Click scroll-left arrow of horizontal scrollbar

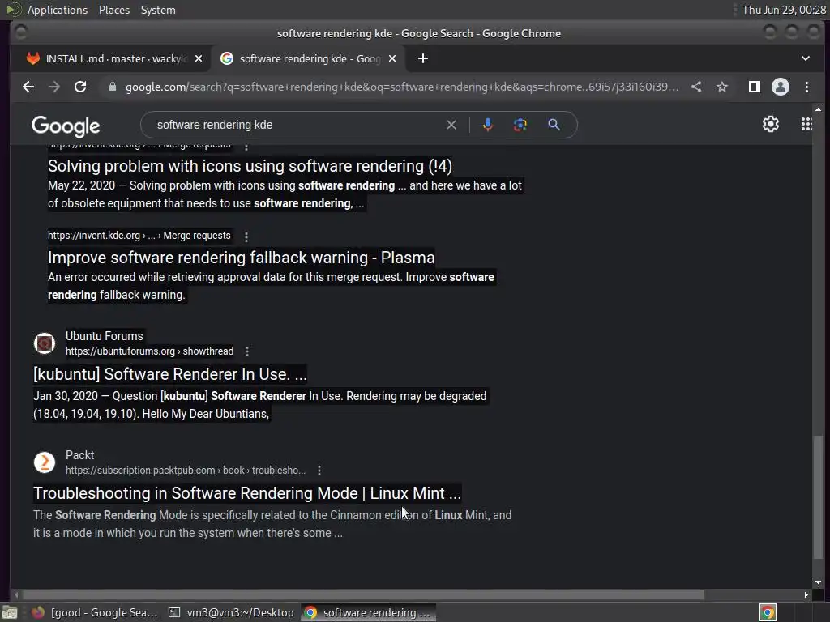click(16, 594)
